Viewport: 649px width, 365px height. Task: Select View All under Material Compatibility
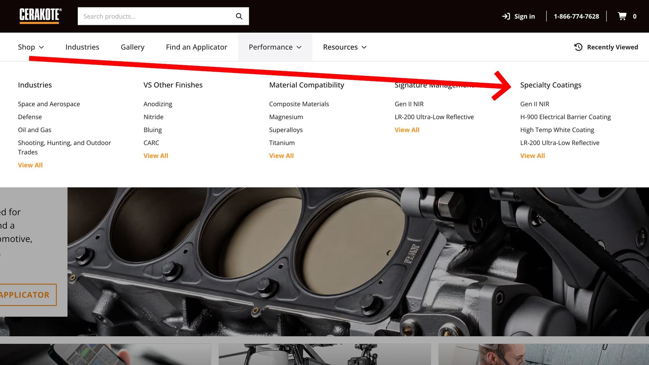pyautogui.click(x=281, y=156)
